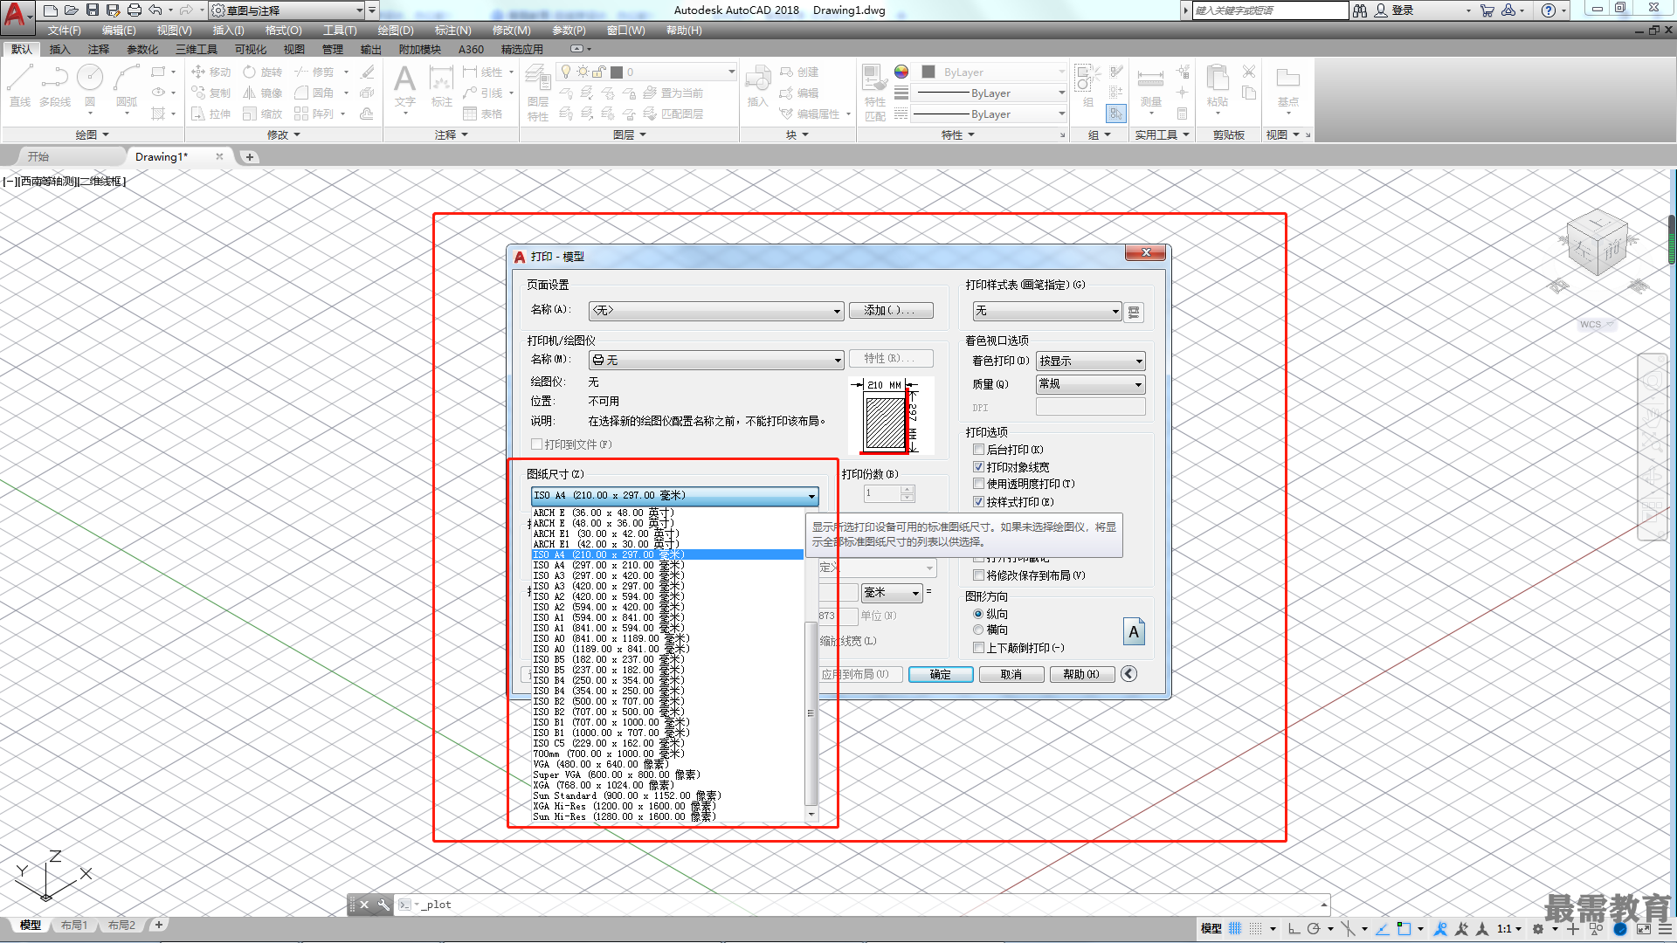Select the Line (直线) draw tool
This screenshot has height=943, width=1677.
pos(20,86)
